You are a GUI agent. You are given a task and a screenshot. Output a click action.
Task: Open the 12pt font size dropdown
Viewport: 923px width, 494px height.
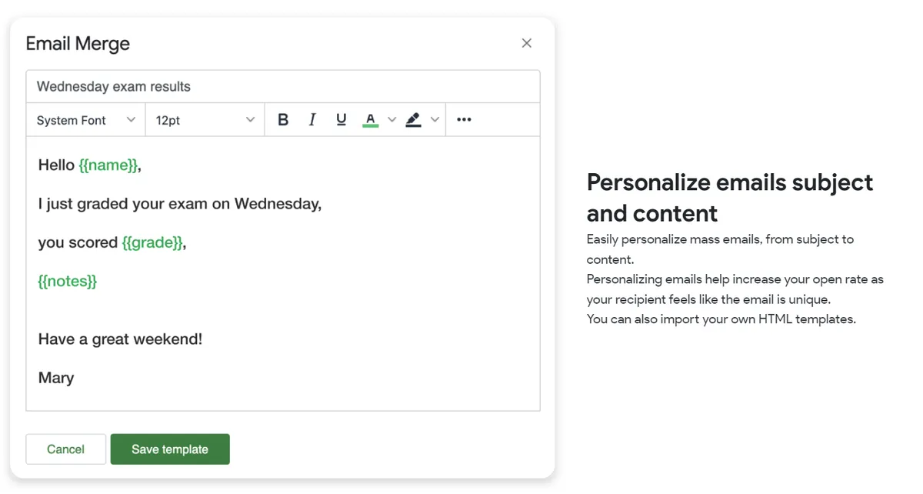click(205, 120)
